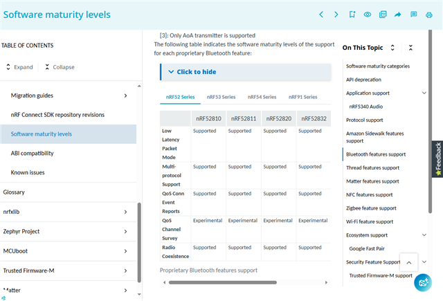Jump to Thread features support
The height and width of the screenshot is (301, 443).
[372, 167]
